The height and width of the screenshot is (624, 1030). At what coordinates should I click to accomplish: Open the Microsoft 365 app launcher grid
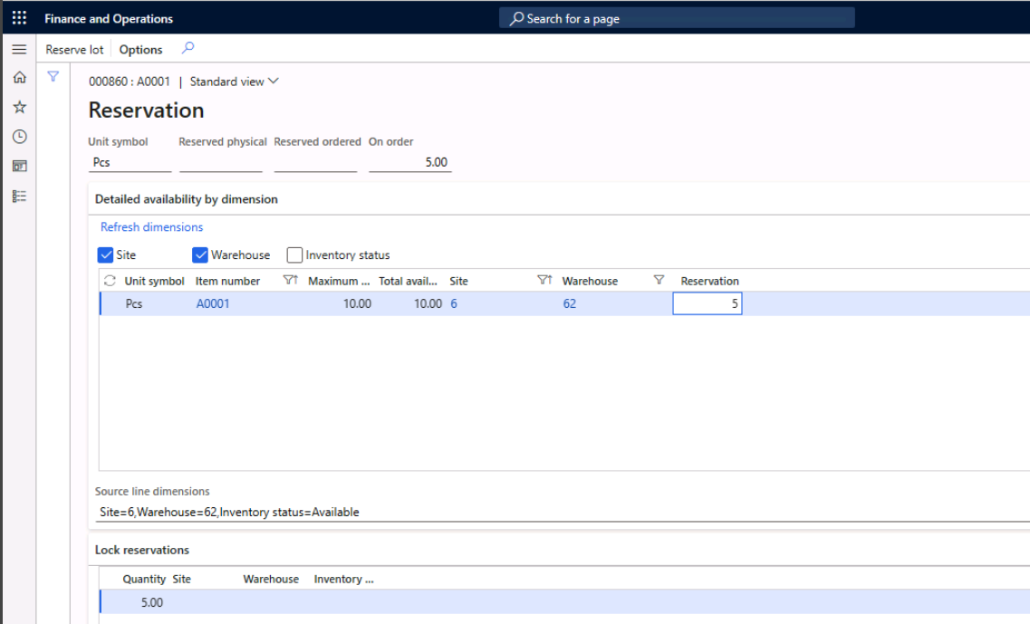(18, 17)
